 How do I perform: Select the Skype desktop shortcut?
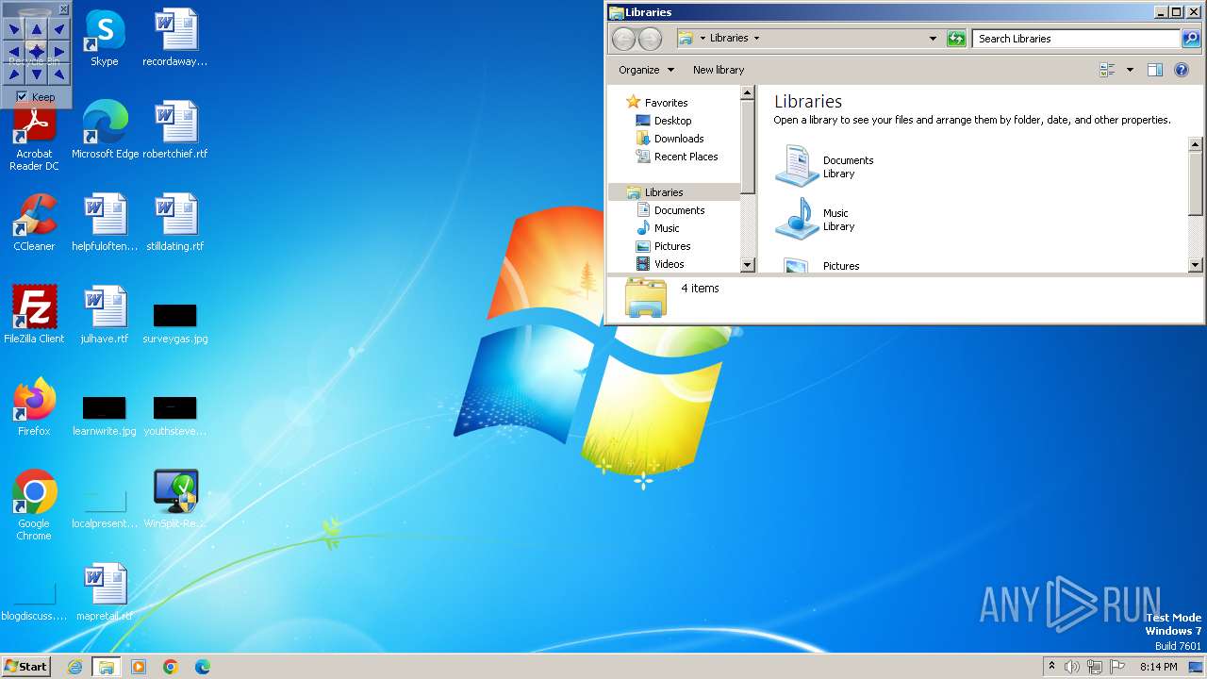coord(104,38)
